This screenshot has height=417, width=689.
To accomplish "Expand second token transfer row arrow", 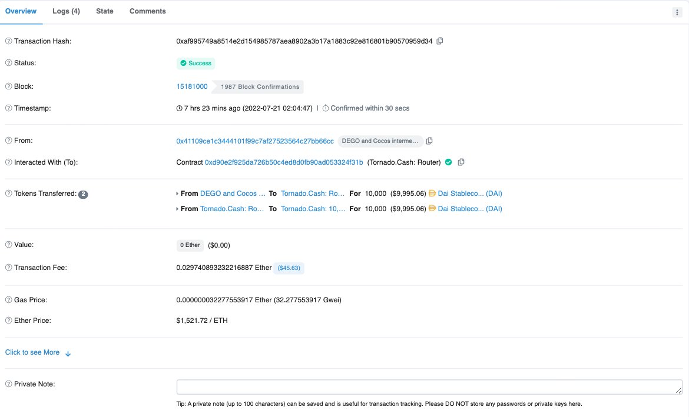I will [177, 209].
